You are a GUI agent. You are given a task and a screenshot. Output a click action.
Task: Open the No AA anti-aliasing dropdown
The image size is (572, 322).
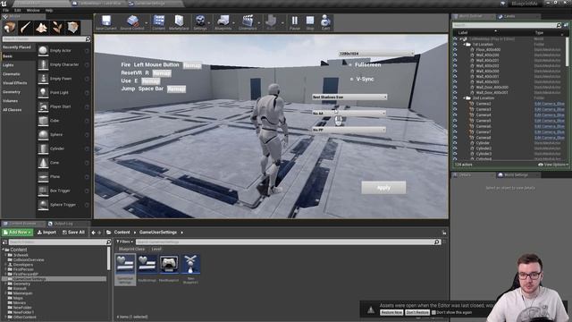[x=349, y=114]
